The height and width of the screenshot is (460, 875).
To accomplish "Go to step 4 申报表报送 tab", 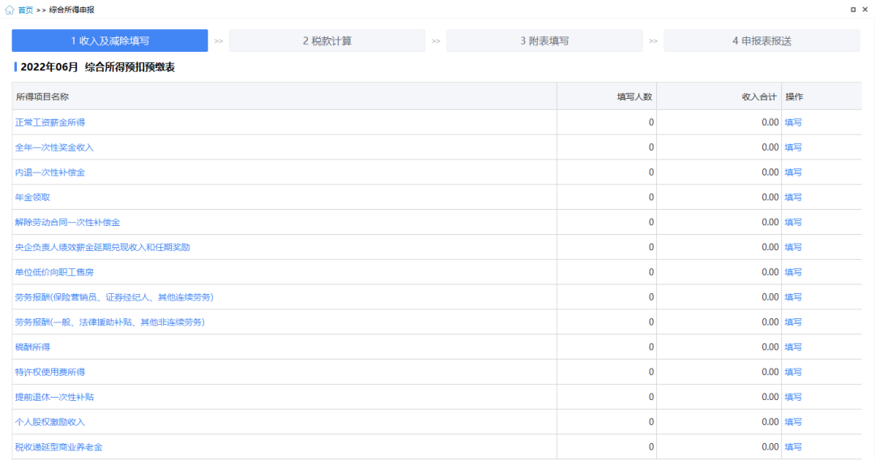I will point(762,40).
